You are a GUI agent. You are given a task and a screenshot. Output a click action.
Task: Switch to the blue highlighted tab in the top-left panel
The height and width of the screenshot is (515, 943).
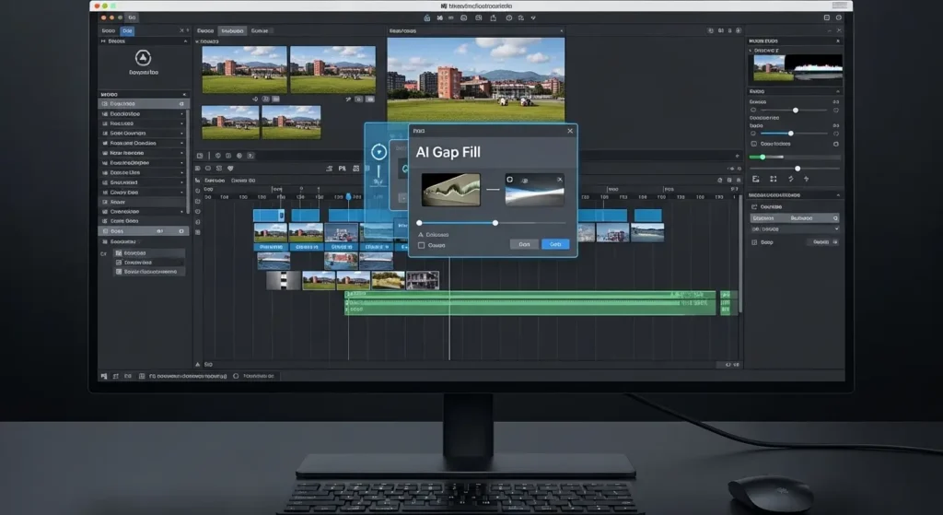click(127, 30)
